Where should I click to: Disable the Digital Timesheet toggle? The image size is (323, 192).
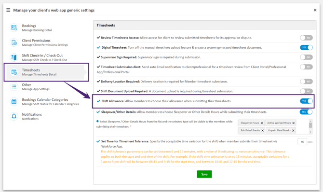[306, 47]
